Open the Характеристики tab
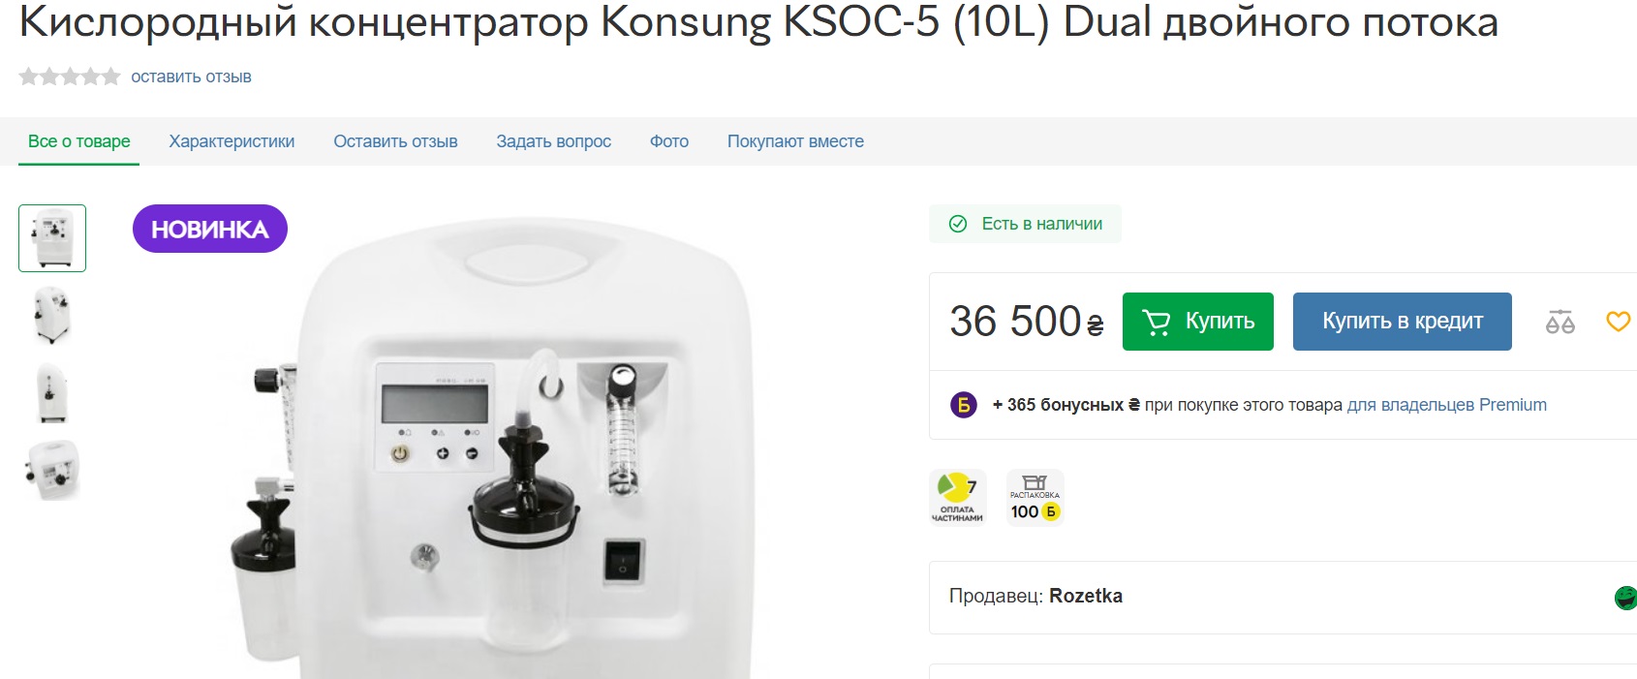Viewport: 1637px width, 679px height. [x=232, y=141]
